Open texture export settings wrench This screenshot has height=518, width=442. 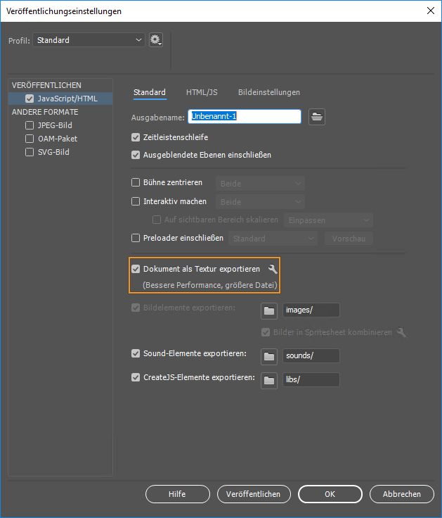coord(273,269)
